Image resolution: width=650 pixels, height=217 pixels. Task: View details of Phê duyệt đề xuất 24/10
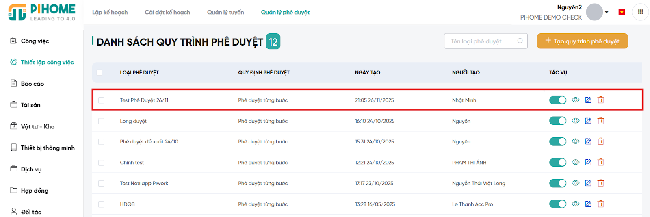575,141
